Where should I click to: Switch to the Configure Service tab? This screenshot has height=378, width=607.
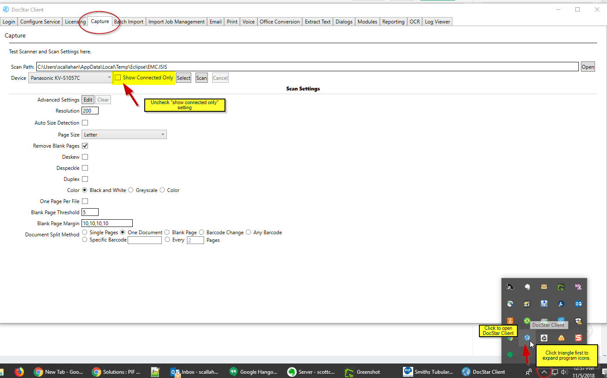(x=40, y=22)
